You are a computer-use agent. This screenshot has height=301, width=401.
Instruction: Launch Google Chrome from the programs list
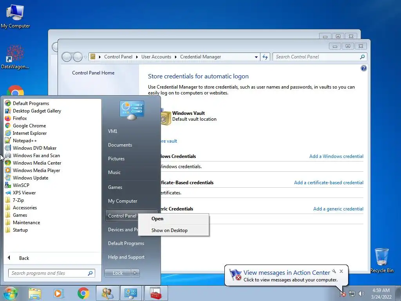pos(29,126)
